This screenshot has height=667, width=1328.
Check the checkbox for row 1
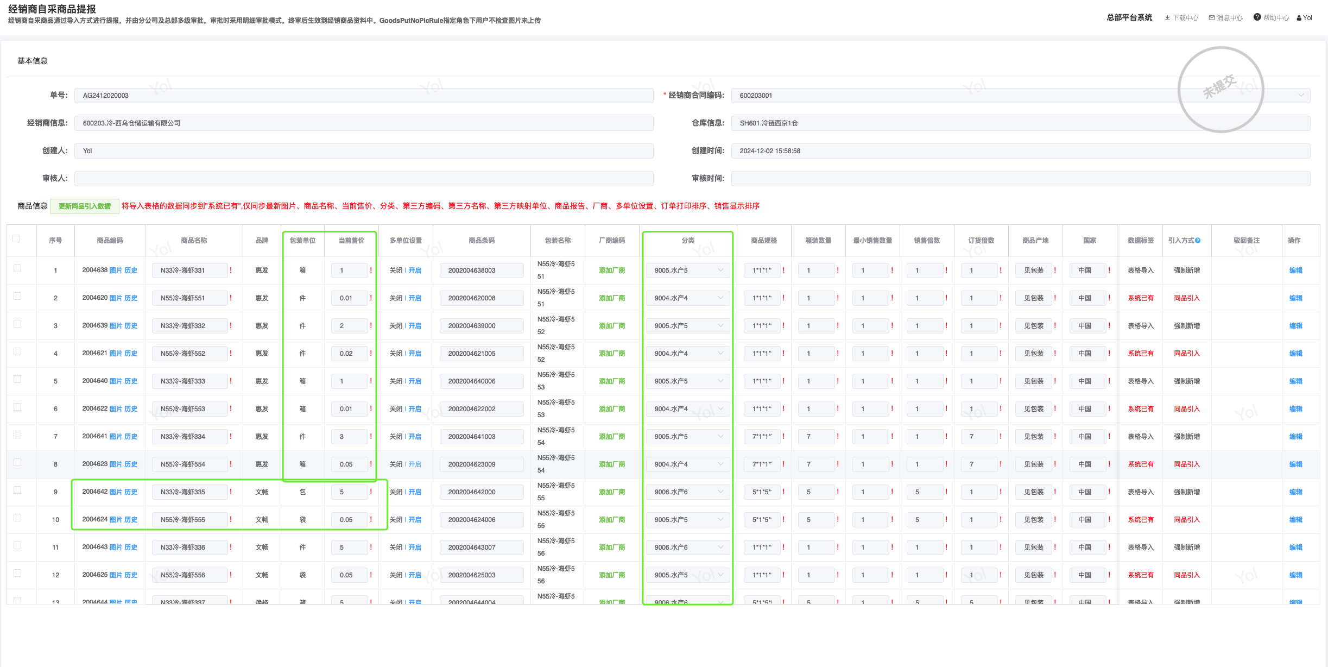(x=17, y=268)
